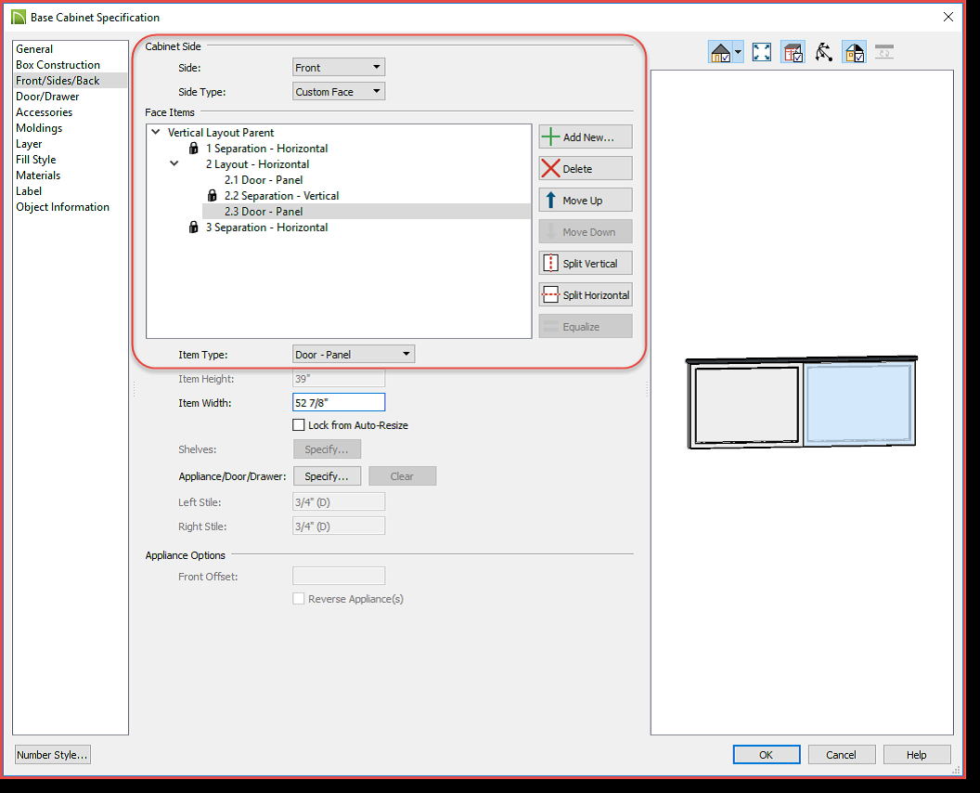
Task: Open the Side Type dropdown showing Custom Face
Action: [338, 92]
